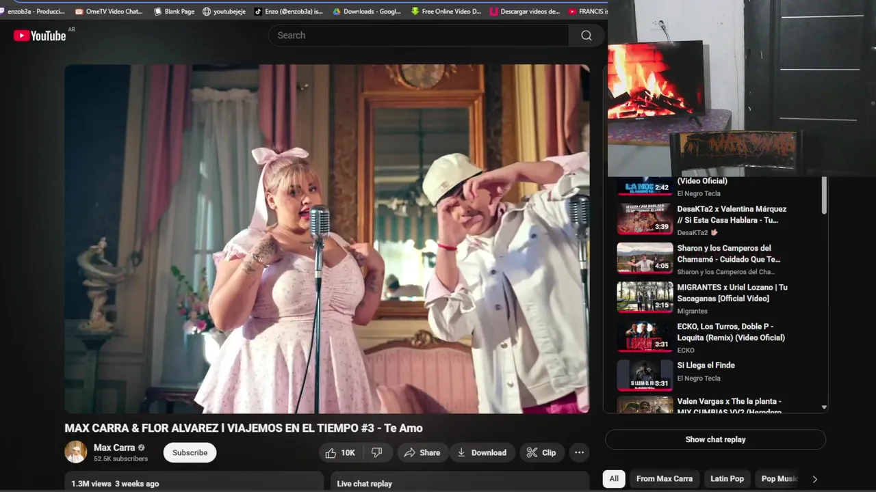Image resolution: width=876 pixels, height=492 pixels.
Task: Open Max Carra channel avatar
Action: (x=75, y=452)
